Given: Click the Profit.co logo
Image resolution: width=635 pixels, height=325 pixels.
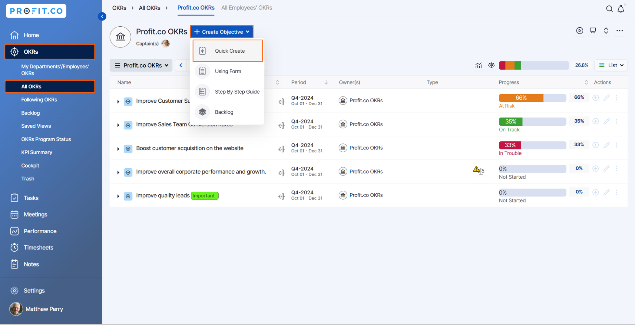Looking at the screenshot, I should (36, 11).
